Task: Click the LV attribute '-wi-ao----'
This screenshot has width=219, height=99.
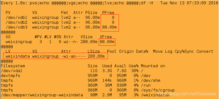Action: pos(73,56)
